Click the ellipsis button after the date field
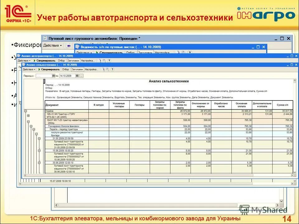 coord(81,76)
